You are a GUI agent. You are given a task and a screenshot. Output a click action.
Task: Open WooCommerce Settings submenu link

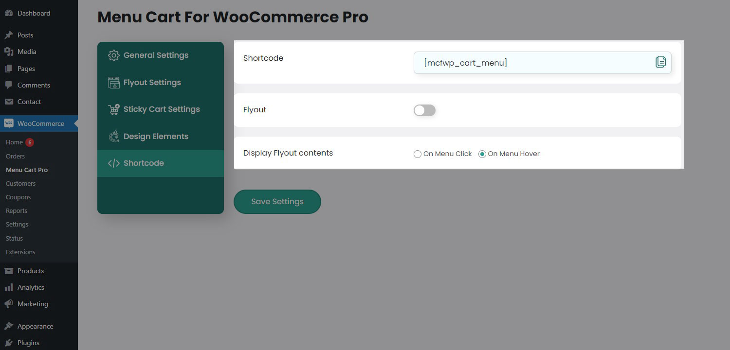[x=17, y=224]
